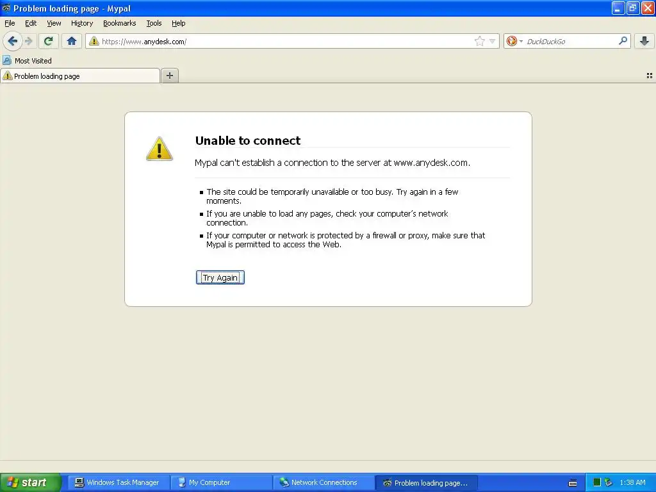The width and height of the screenshot is (656, 492).
Task: Open the Bookmarks menu
Action: (120, 23)
